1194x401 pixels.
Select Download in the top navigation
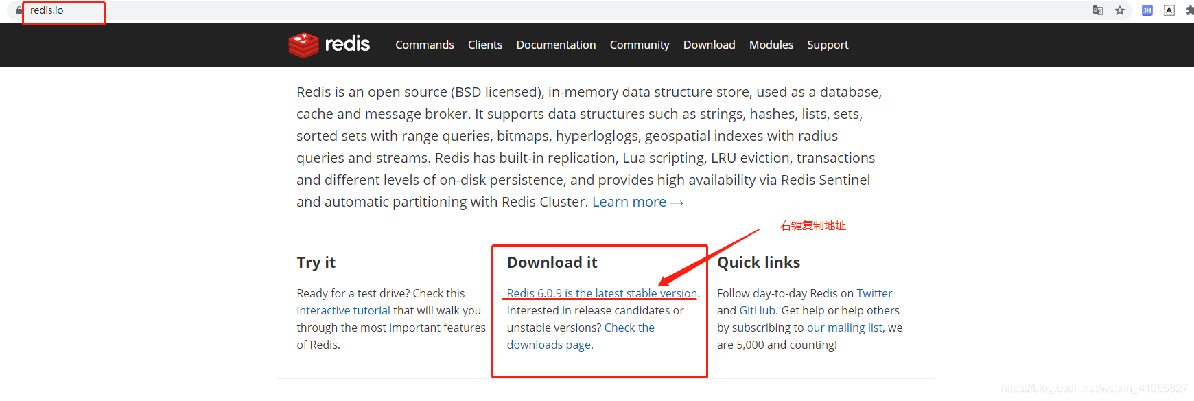click(709, 45)
